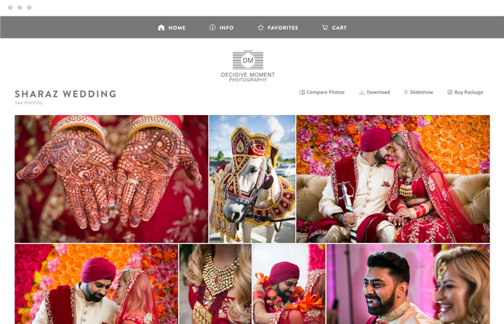View the decorated white horse photo
Viewport: 504px width, 324px height.
point(252,179)
